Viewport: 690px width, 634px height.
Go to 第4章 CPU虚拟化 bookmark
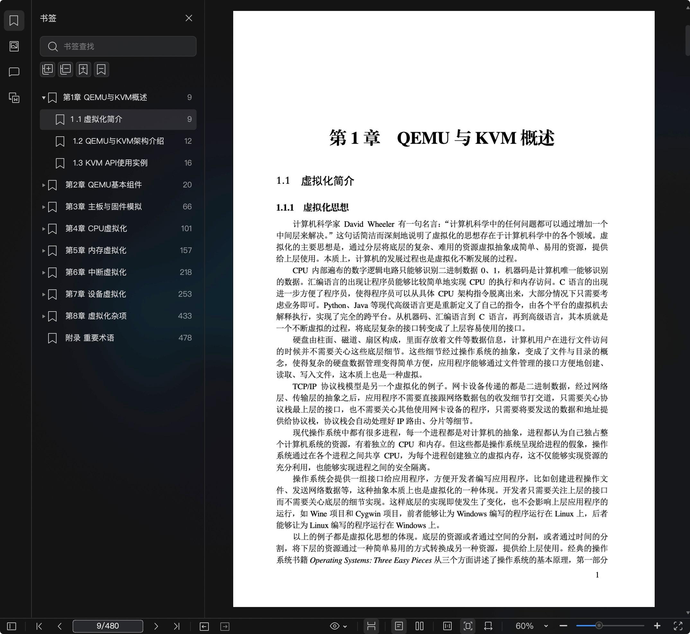(x=118, y=229)
